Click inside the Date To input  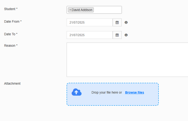(89, 35)
